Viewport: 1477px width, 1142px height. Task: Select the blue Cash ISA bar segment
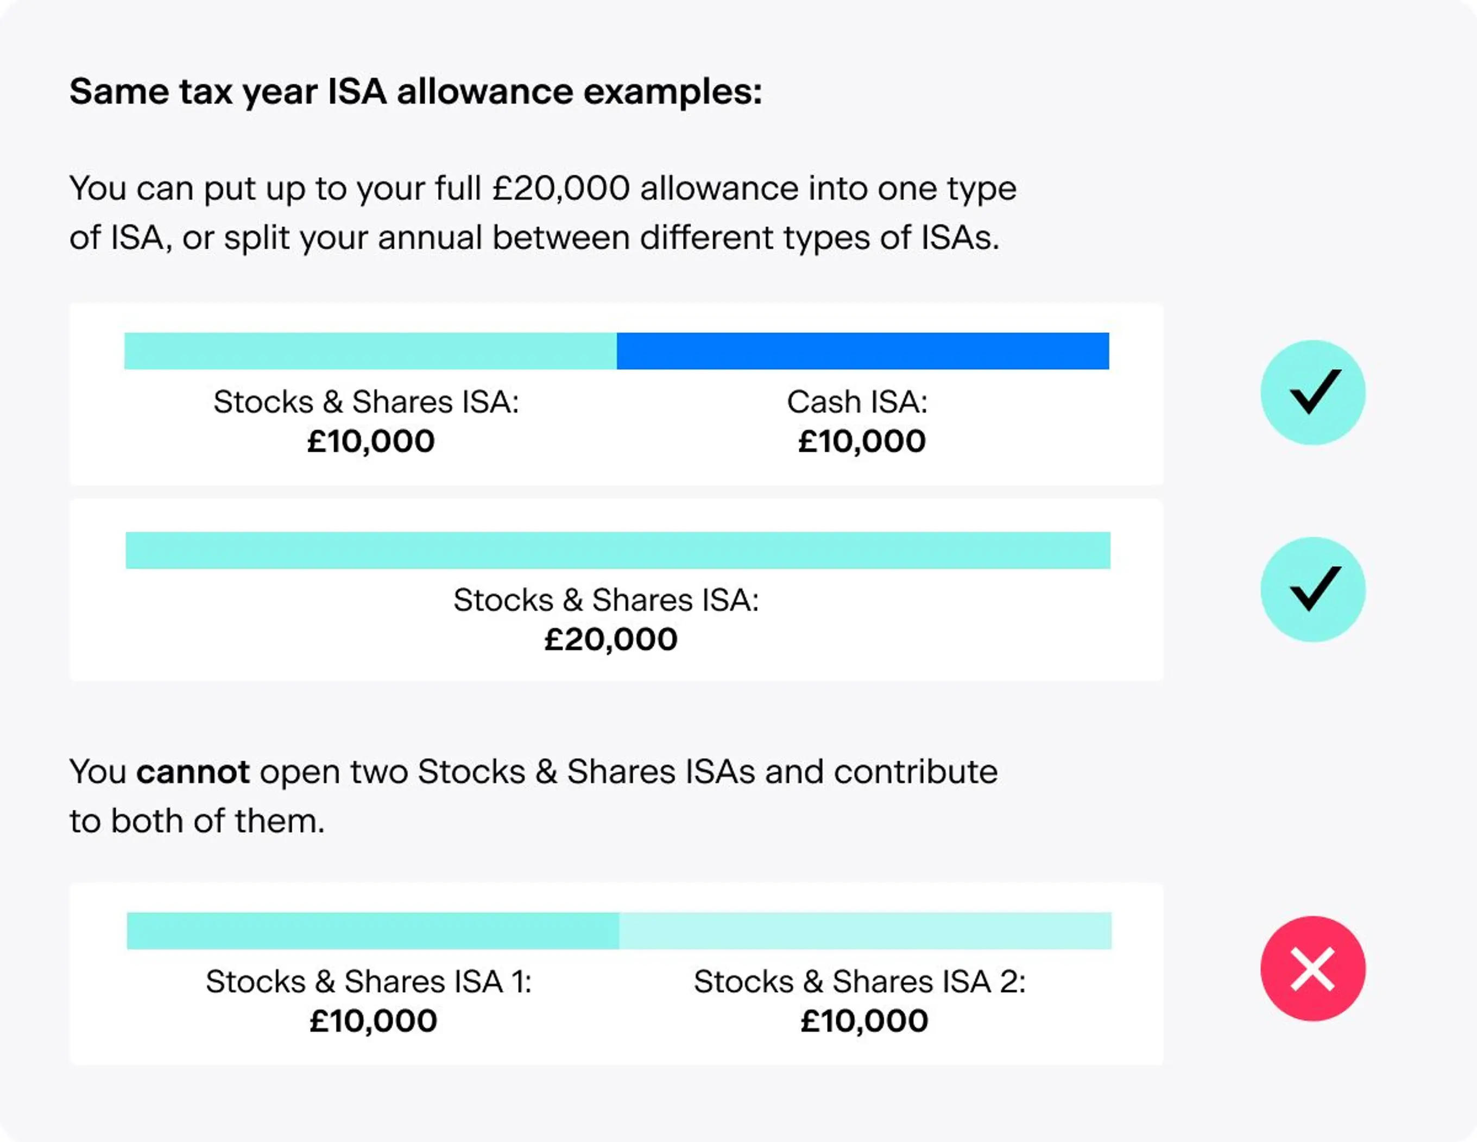[862, 351]
